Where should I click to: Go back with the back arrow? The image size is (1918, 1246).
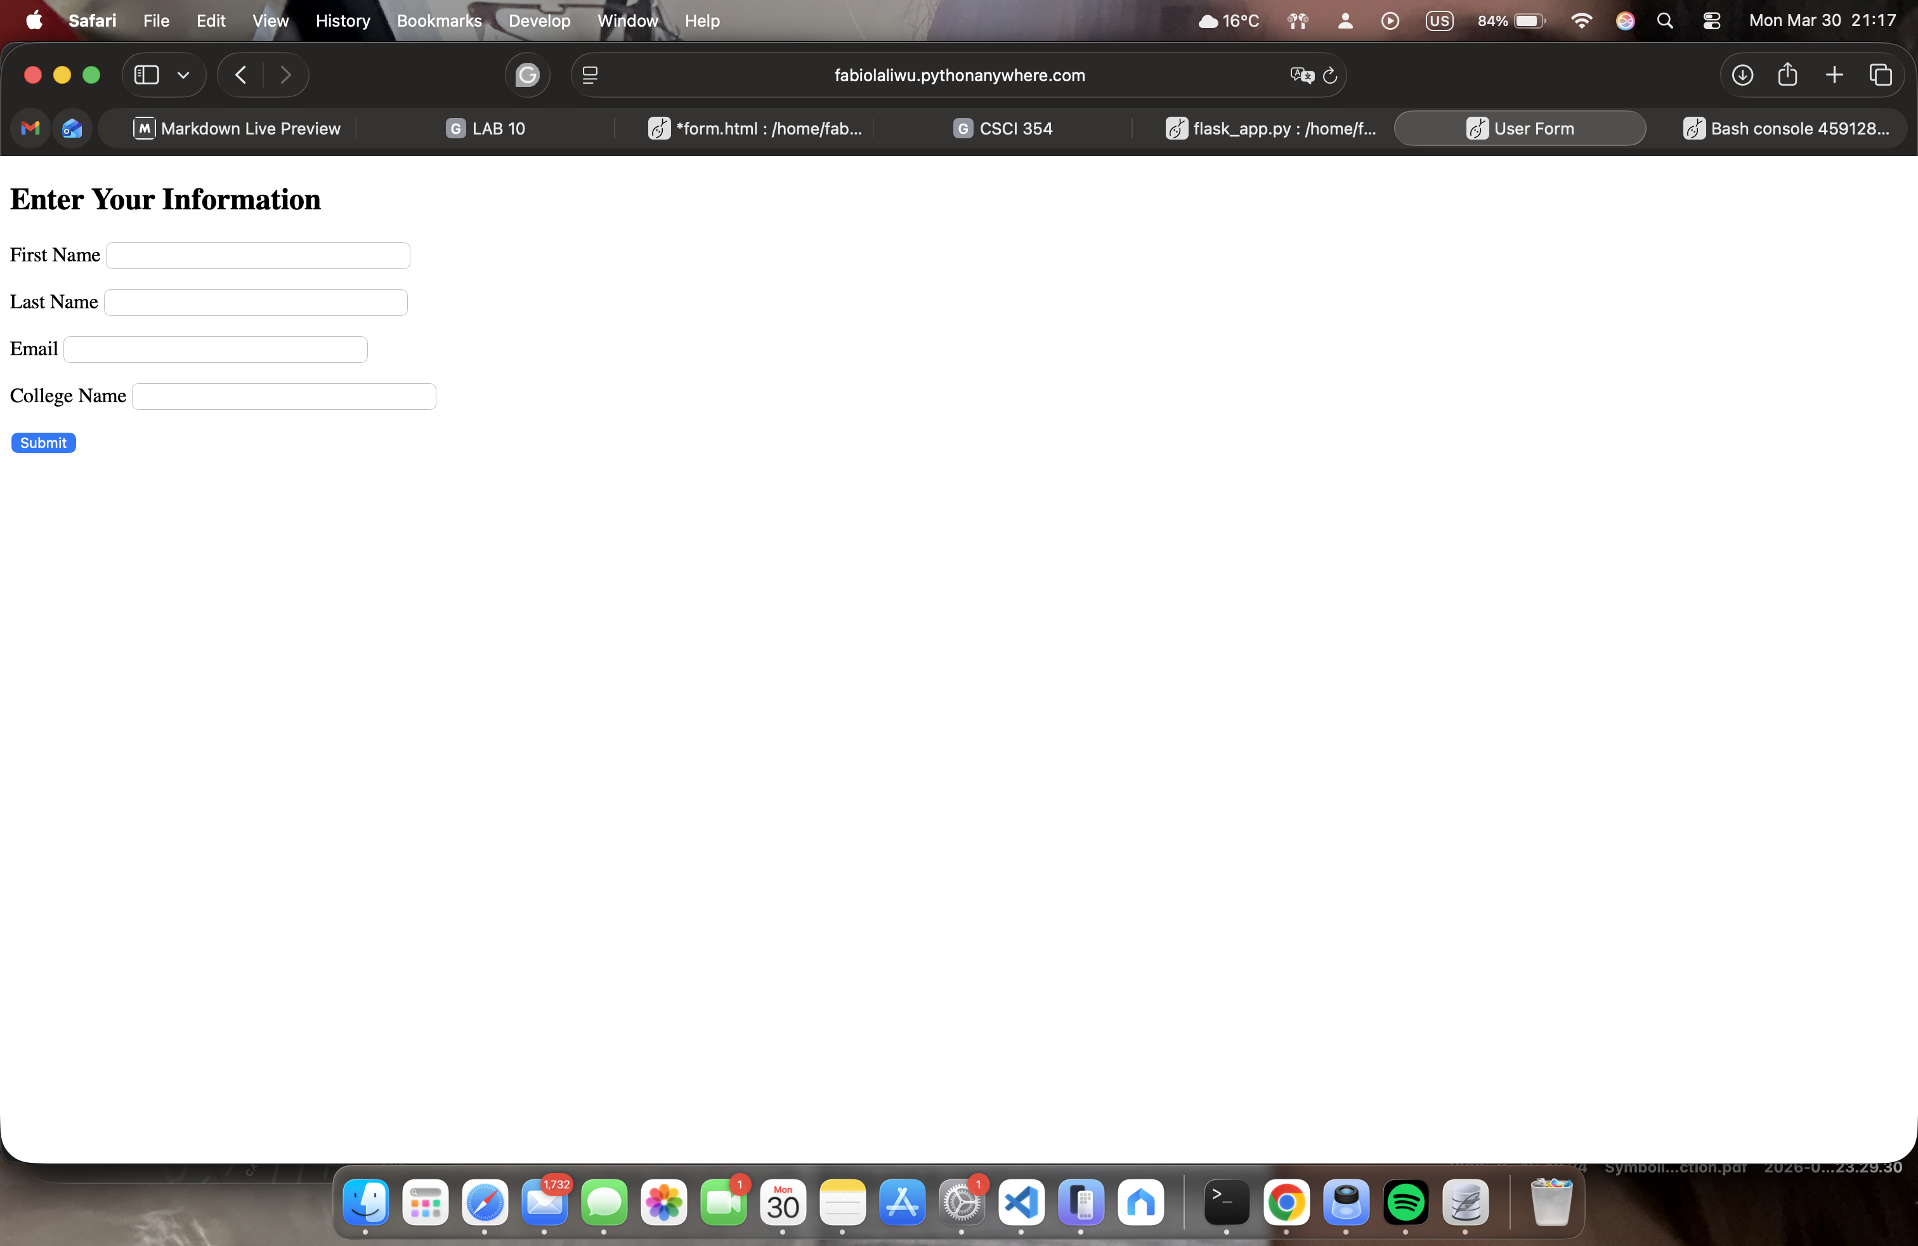pos(241,75)
